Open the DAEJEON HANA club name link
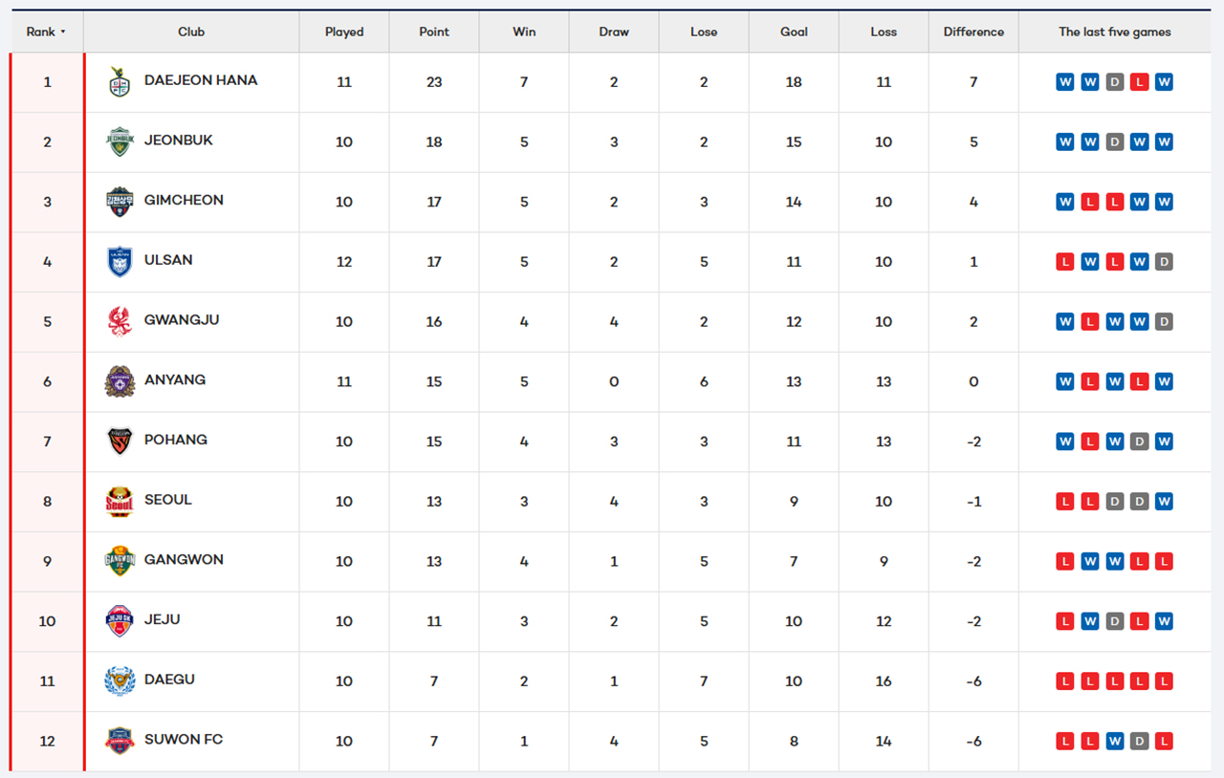 (201, 80)
